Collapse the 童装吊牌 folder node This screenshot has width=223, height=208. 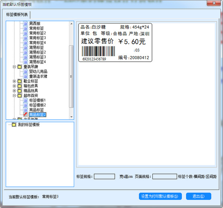pyautogui.click(x=14, y=67)
